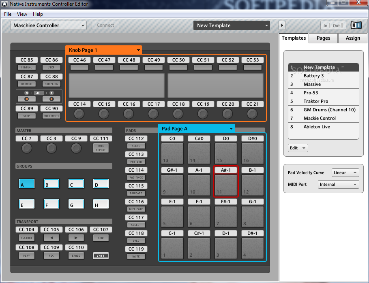Screen dimensions: 369x283
Task: Select group G button
Action: tap(76, 204)
